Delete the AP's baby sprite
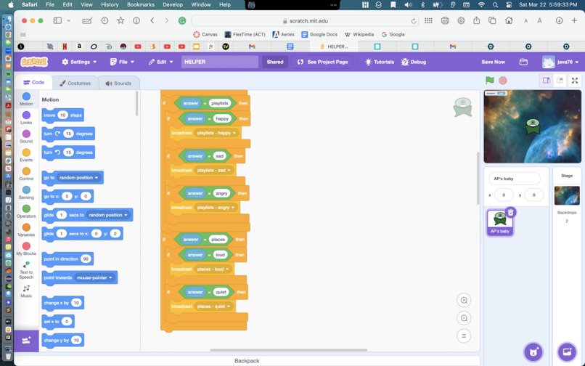This screenshot has width=585, height=366. (510, 213)
